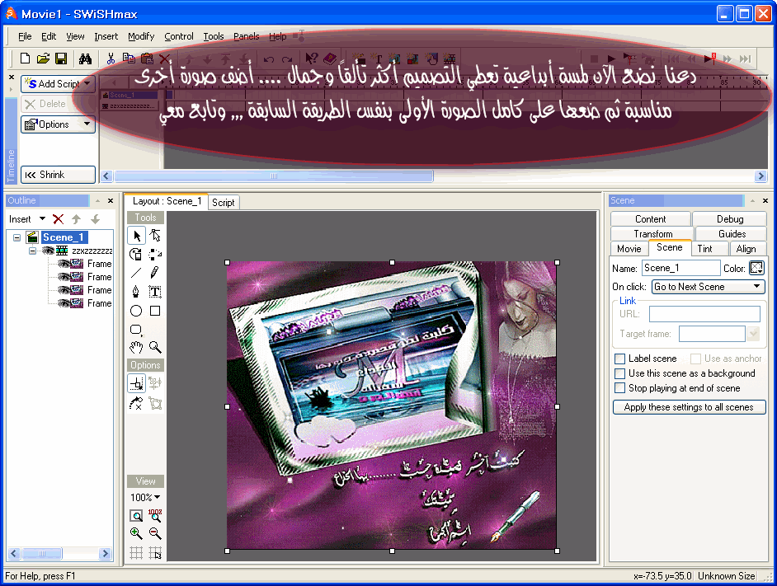Image resolution: width=777 pixels, height=586 pixels.
Task: Click the timeline horizontal scrollbar thumb
Action: [x=274, y=176]
